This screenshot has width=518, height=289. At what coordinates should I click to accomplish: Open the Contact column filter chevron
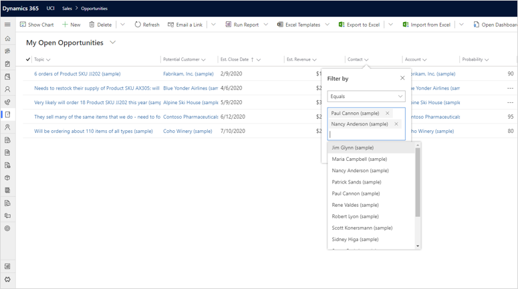coord(366,59)
